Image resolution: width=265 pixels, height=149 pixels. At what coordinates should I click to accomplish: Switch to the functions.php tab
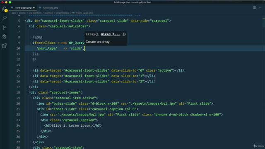coord(51,8)
